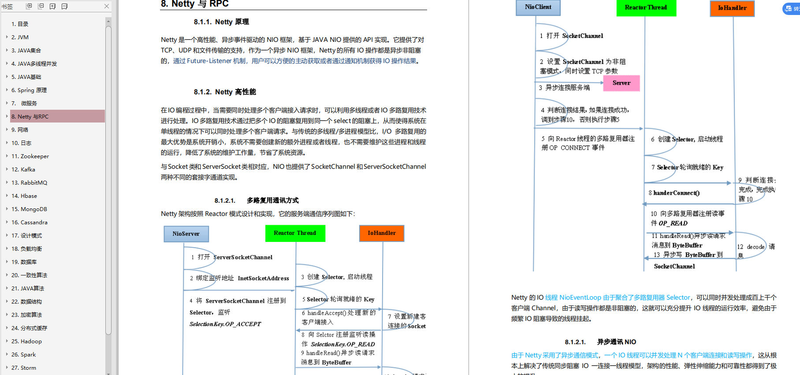Go to the 22. 数据结构 bookmark

(x=26, y=301)
